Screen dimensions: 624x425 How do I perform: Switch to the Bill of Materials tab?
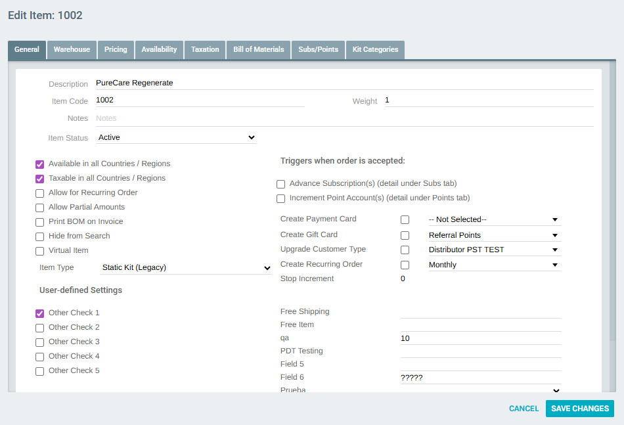(x=258, y=49)
